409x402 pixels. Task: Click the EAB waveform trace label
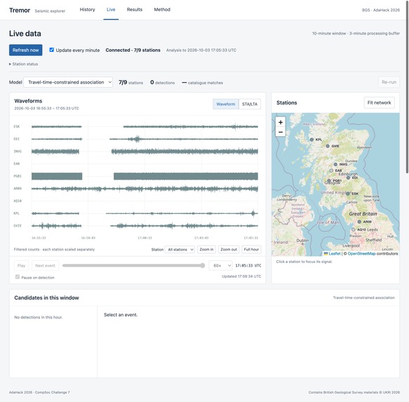click(x=17, y=164)
